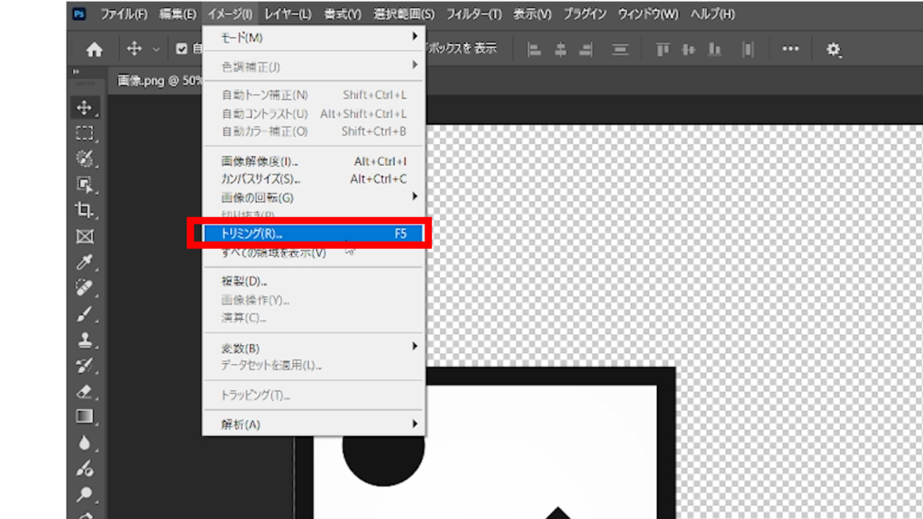Screen dimensions: 923x519
Task: Select the Rectangular Marquee tool
Action: click(x=84, y=133)
